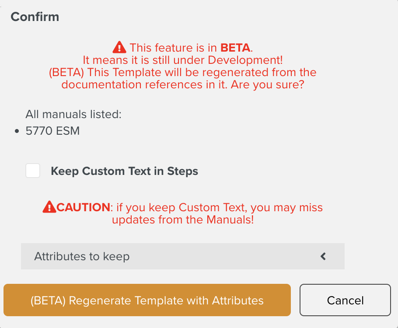The image size is (398, 328).
Task: Toggle the Keep Custom Text in Steps option
Action: (x=33, y=171)
